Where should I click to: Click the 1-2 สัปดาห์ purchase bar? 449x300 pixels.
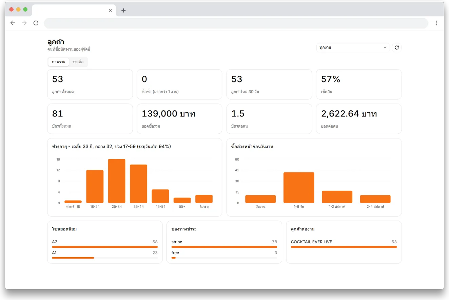coord(337,197)
